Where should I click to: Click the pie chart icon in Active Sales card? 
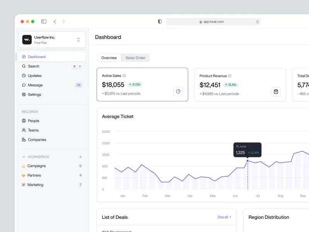pos(178,92)
